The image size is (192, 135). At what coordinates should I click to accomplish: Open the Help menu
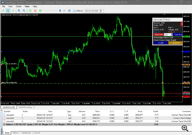pos(35,6)
